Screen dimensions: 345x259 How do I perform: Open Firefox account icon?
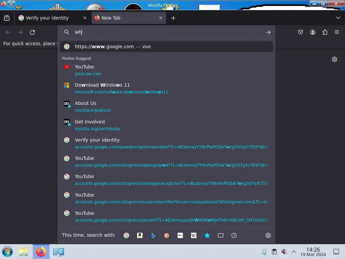313,32
